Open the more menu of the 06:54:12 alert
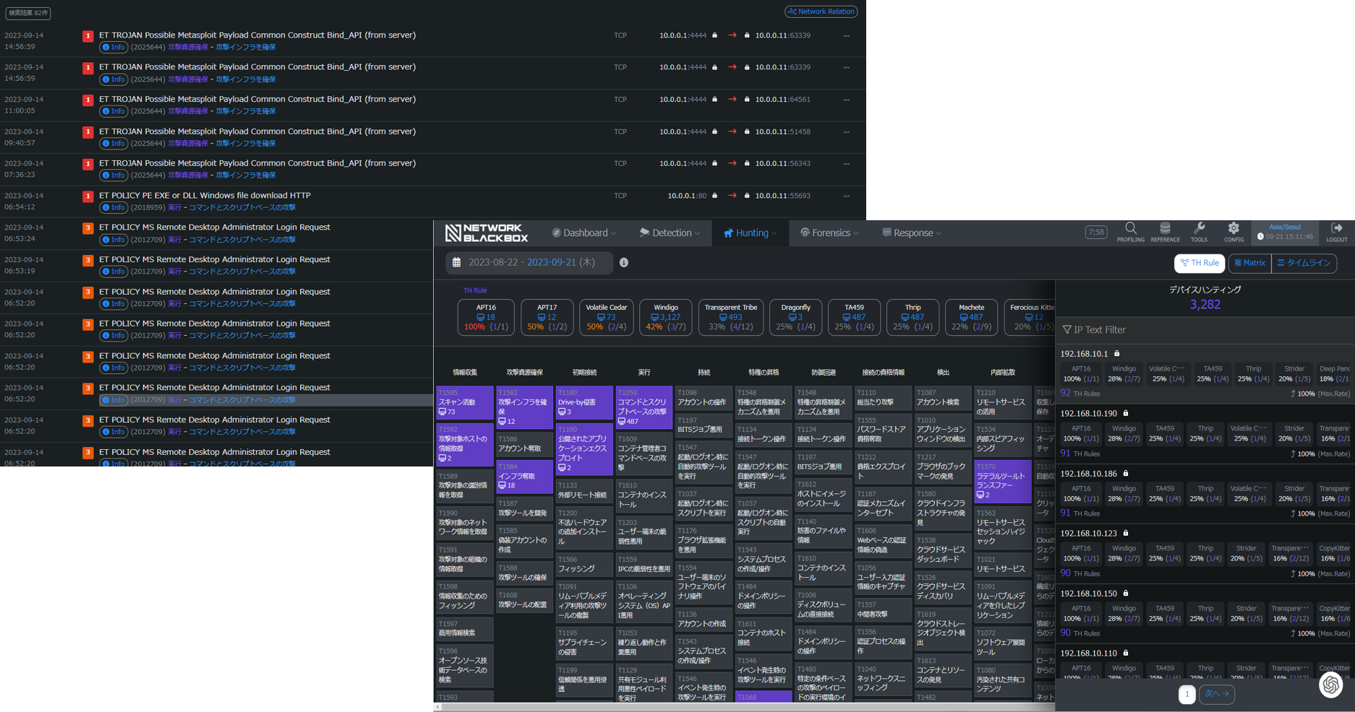Viewport: 1355px width, 712px height. pos(846,196)
